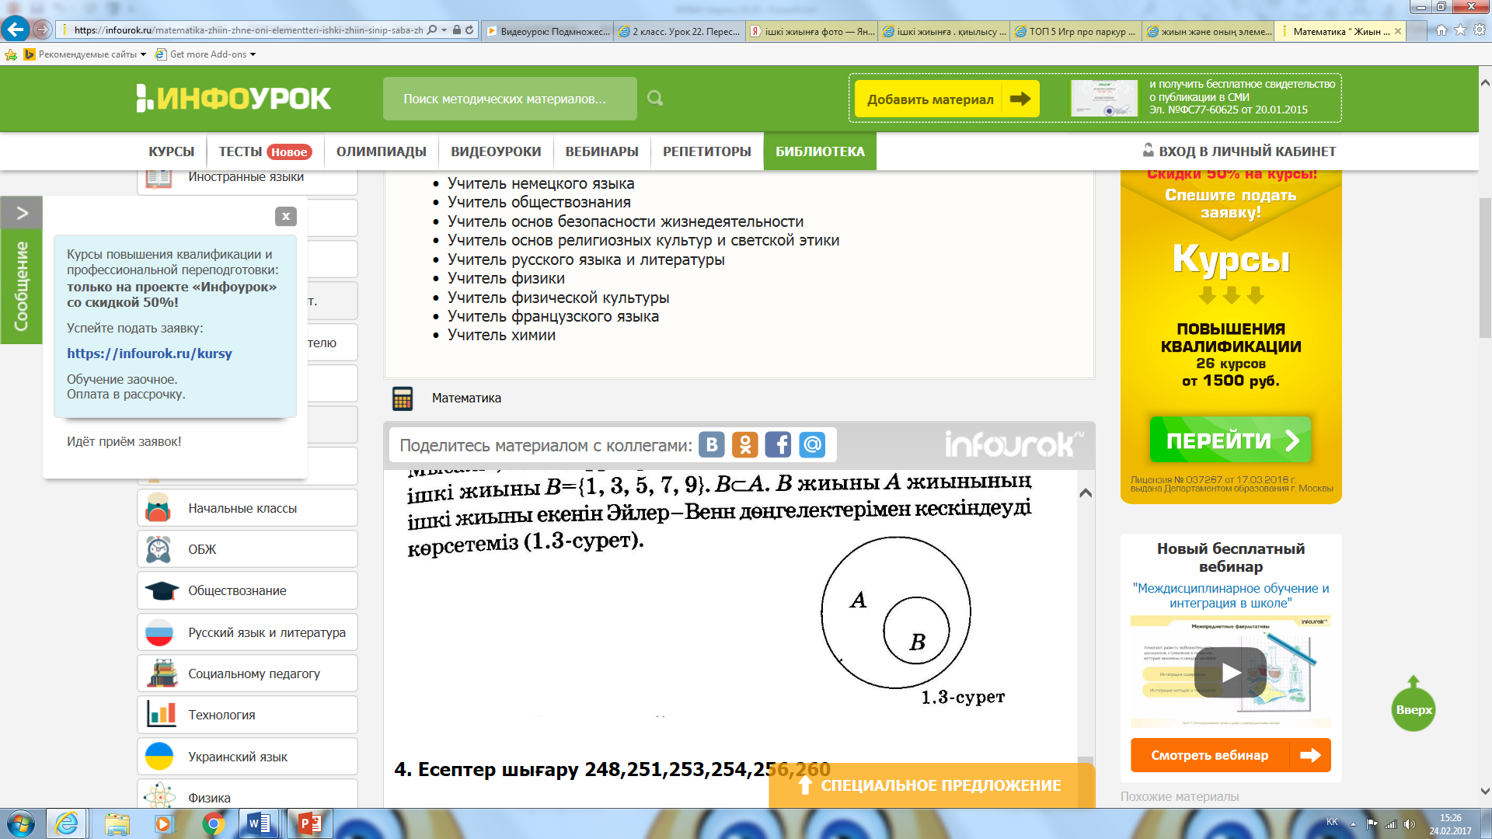
Task: Share material via VKontakte icon
Action: pos(711,444)
